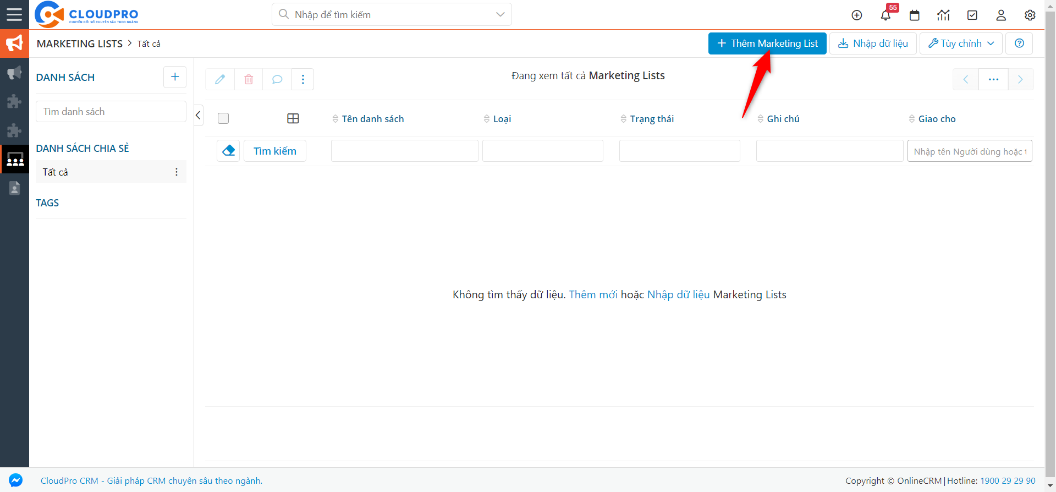
Task: Clear filters with the eraser icon
Action: tap(228, 151)
